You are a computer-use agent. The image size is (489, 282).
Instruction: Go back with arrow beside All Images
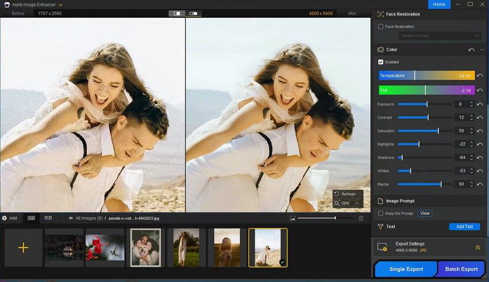[x=71, y=218]
